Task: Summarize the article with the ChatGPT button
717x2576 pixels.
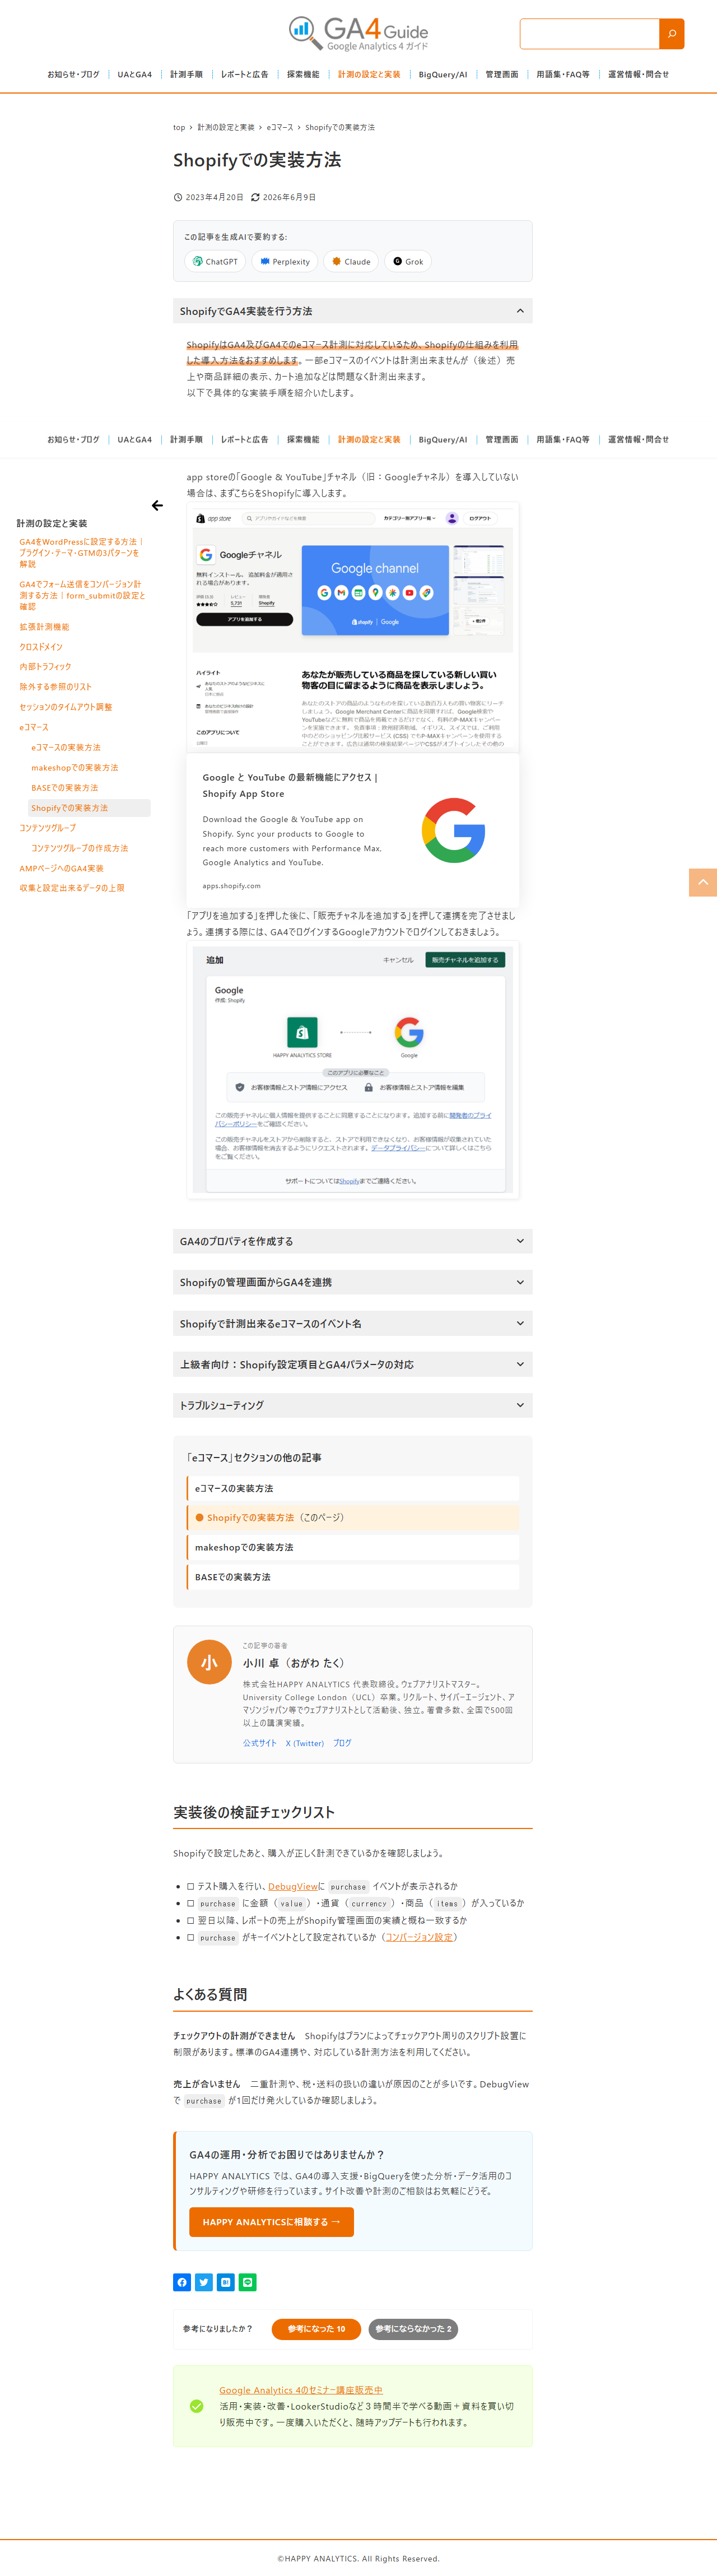Action: pos(215,262)
